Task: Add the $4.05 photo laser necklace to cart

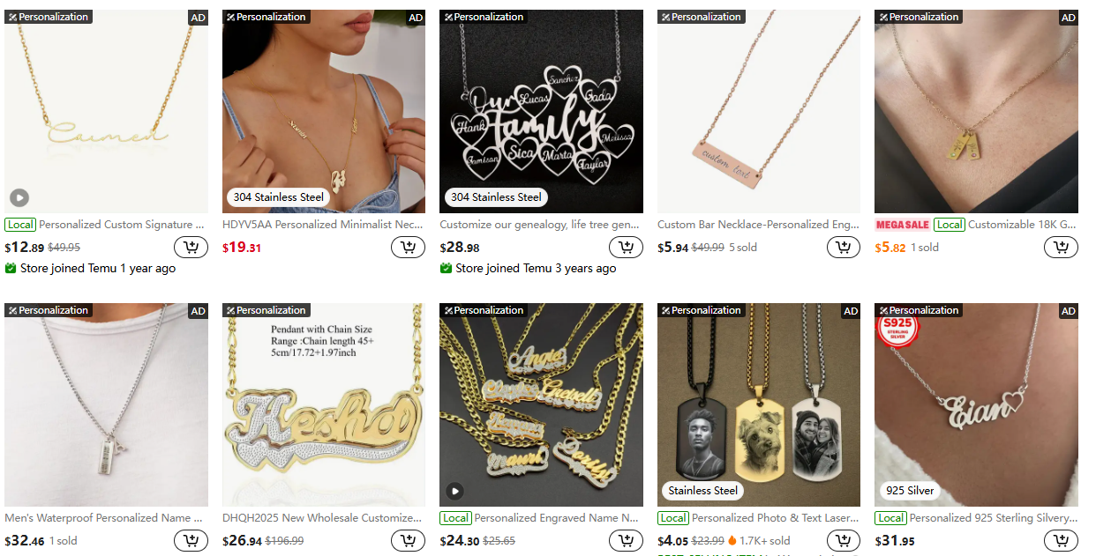Action: pos(844,541)
